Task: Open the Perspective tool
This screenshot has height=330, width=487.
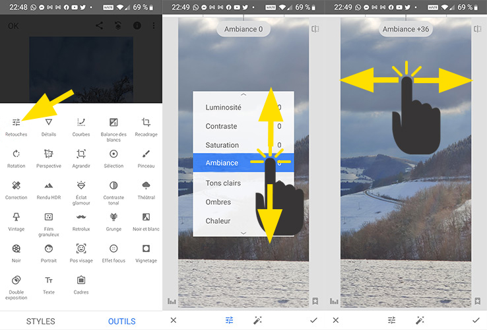Action: [49, 159]
